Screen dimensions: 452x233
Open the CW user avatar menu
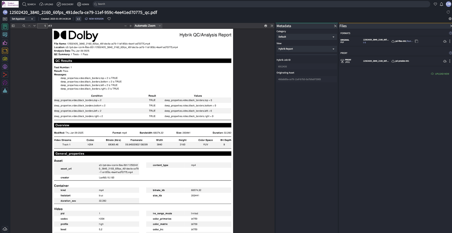click(448, 4)
